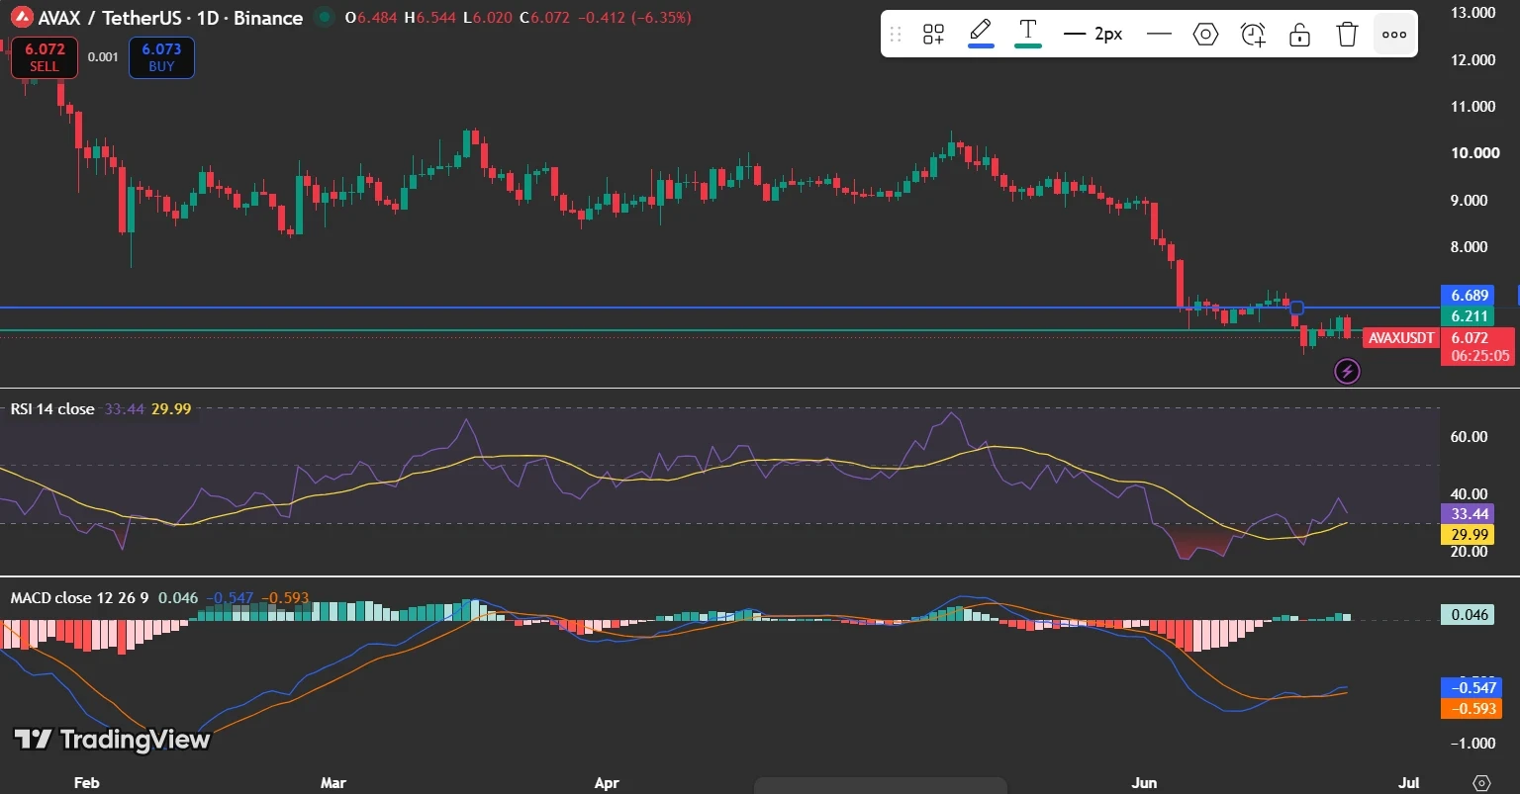Select the RSI 14 close legend
The height and width of the screenshot is (794, 1520).
(52, 408)
